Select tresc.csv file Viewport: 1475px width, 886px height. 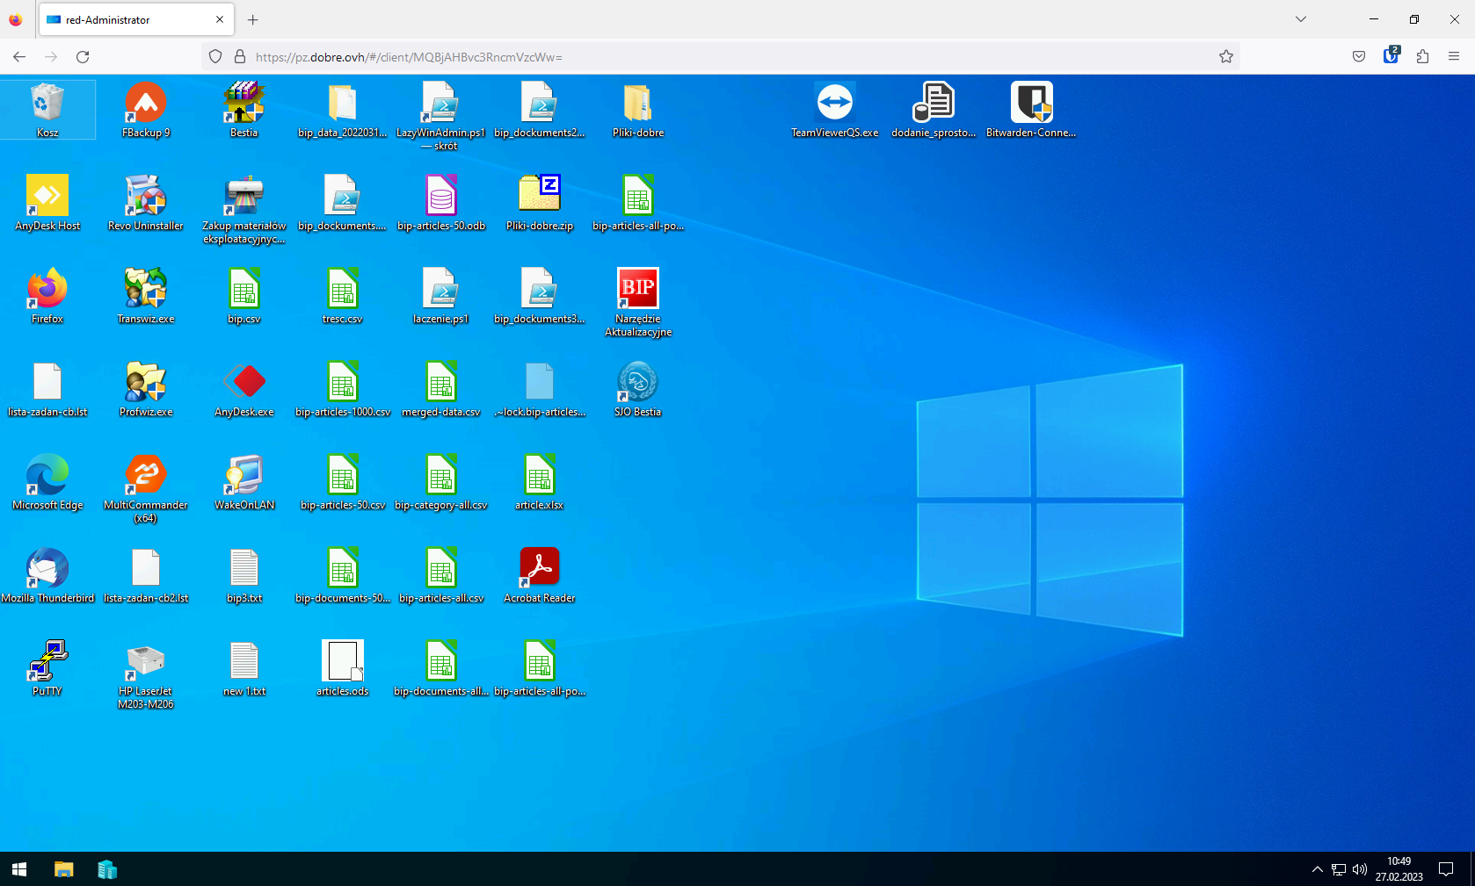pos(343,296)
